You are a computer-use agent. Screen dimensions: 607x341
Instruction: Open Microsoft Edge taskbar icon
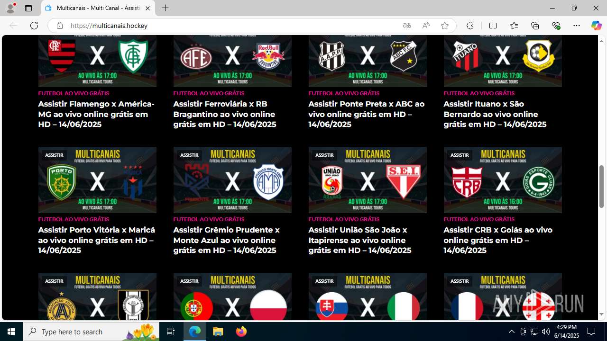[195, 332]
